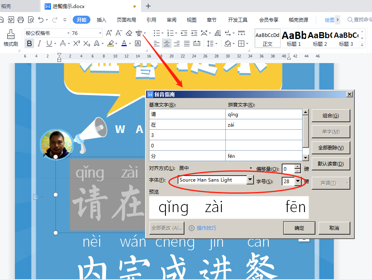Open the text effects A icon

[x=96, y=44]
